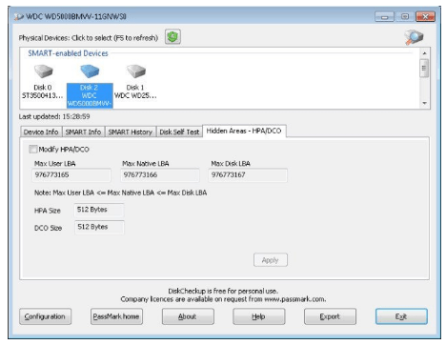Enable the Modify HPA/DCO checkbox

(33, 149)
